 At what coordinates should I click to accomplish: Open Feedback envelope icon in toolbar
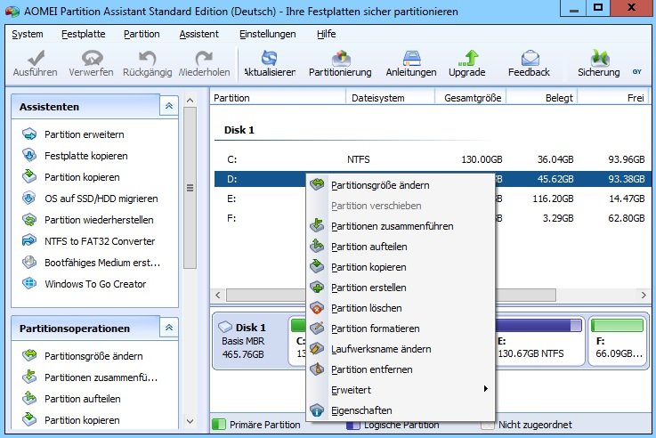(x=530, y=59)
